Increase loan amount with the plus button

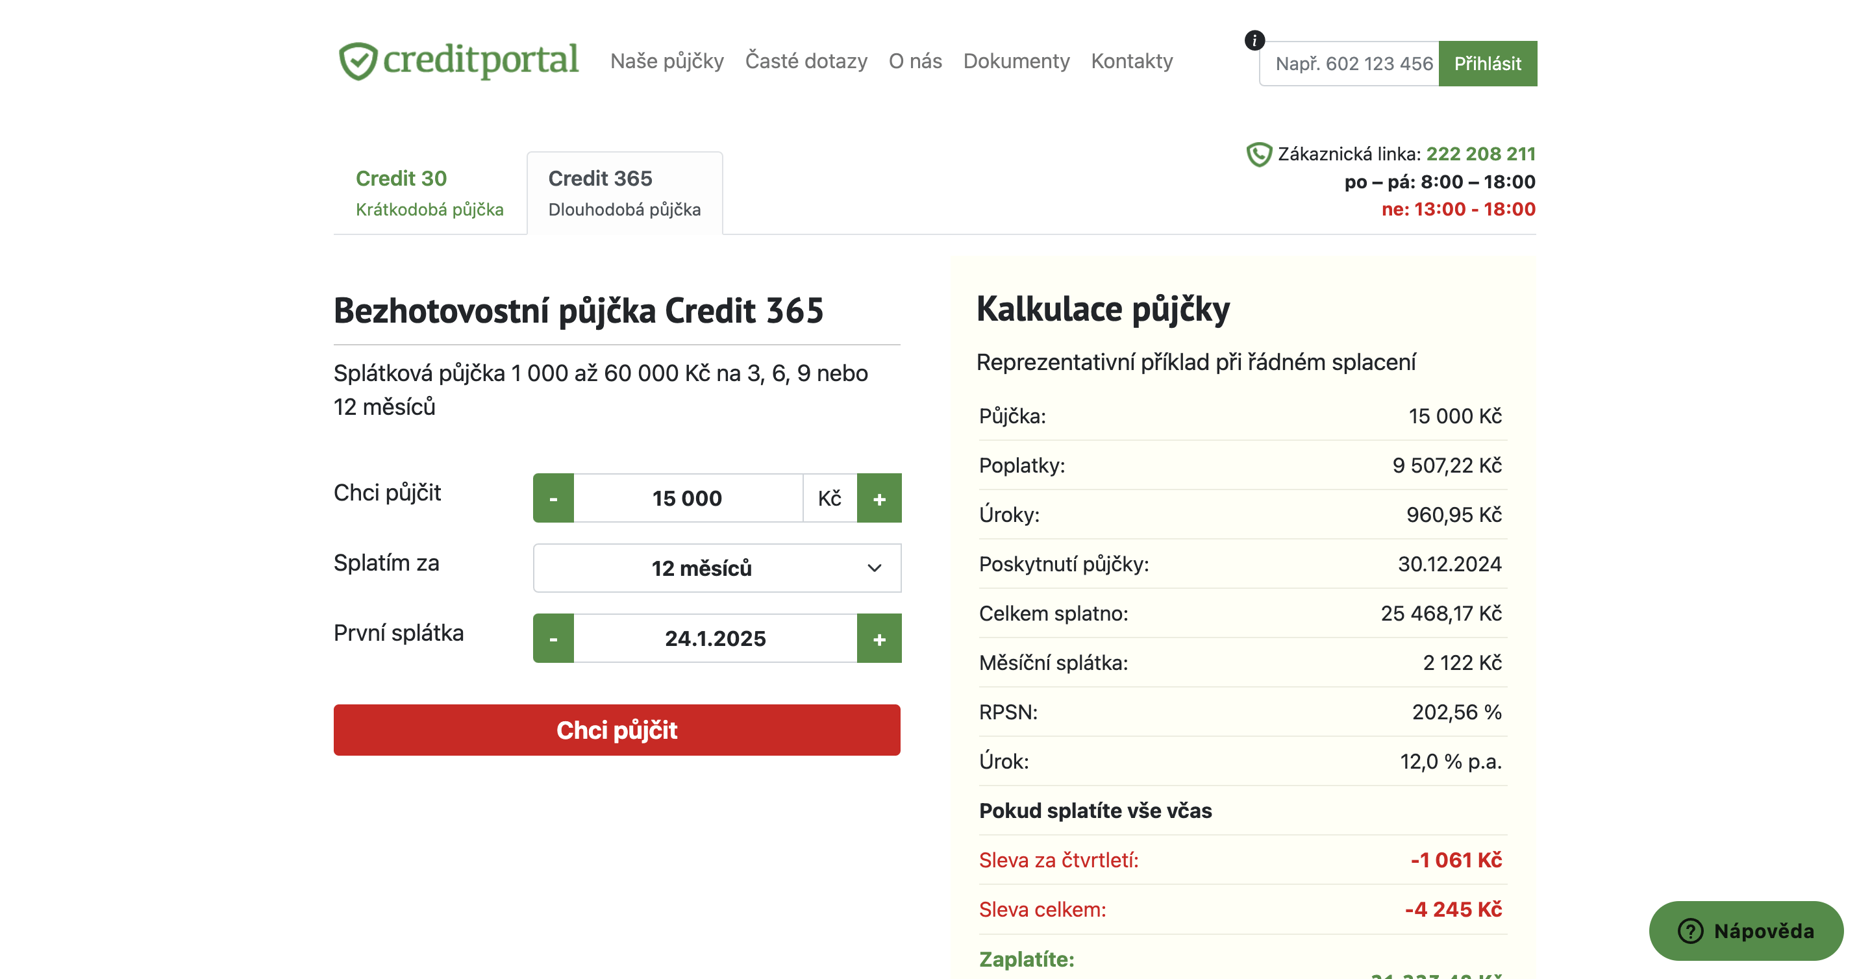pyautogui.click(x=879, y=498)
